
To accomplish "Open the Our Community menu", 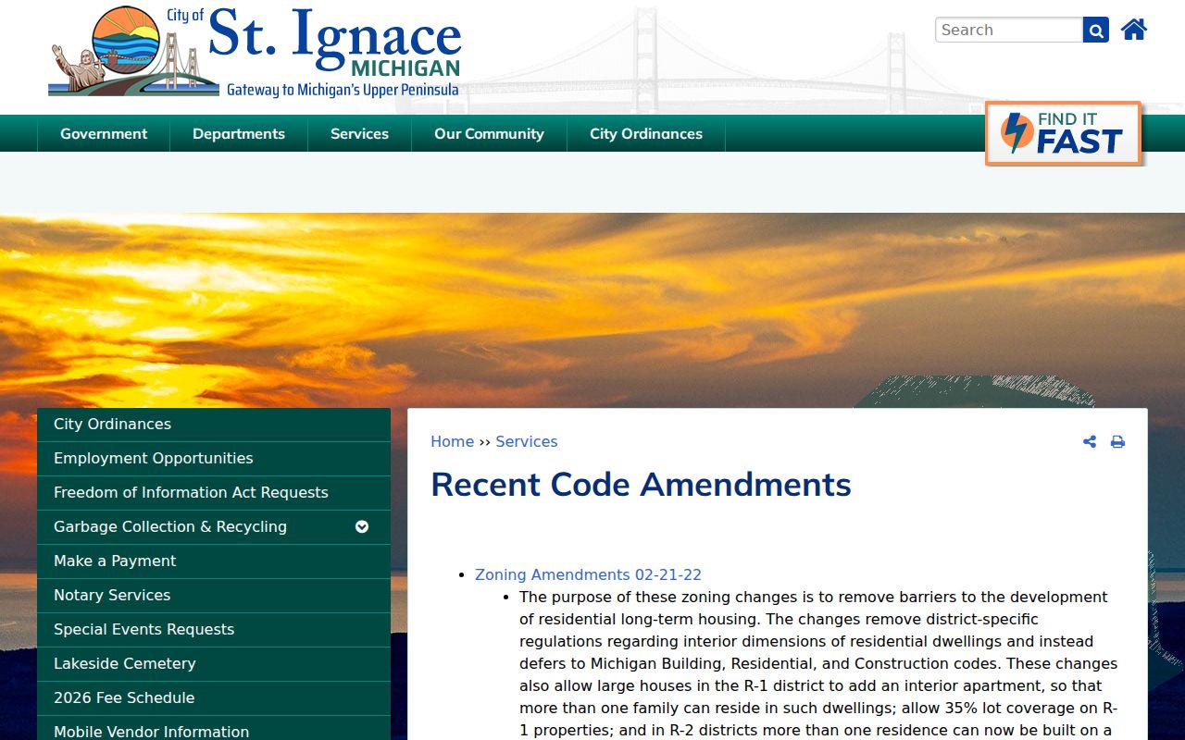I will tap(489, 133).
